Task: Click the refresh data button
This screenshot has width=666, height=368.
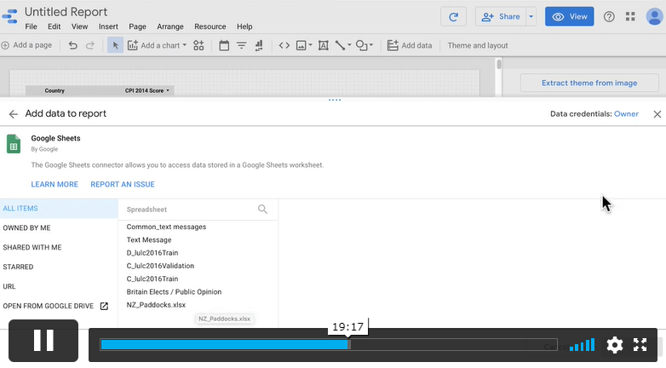Action: coord(453,16)
